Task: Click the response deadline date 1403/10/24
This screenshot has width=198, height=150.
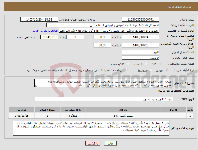Action: point(141,37)
